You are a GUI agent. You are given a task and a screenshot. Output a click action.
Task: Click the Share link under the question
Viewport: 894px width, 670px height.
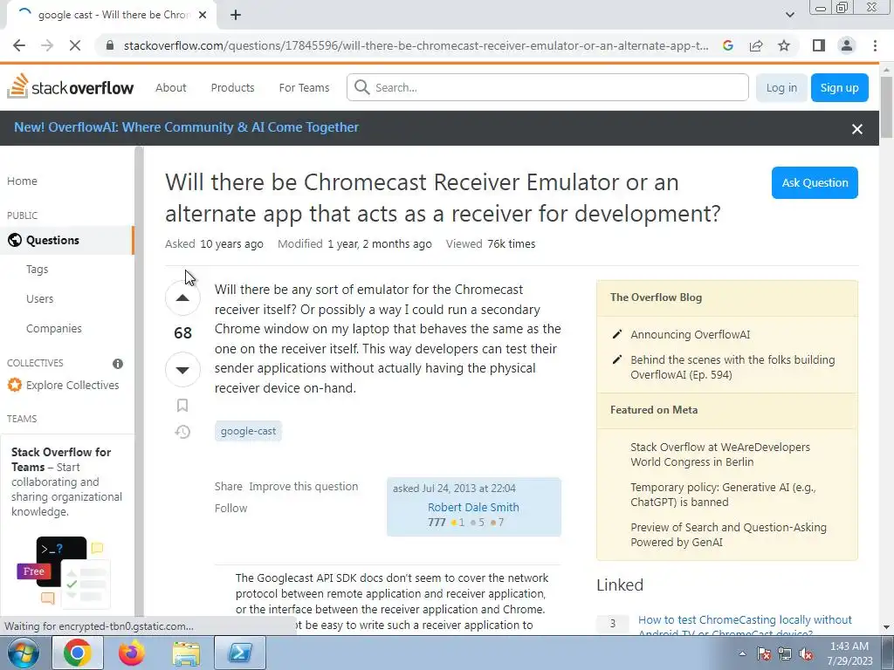pos(229,487)
